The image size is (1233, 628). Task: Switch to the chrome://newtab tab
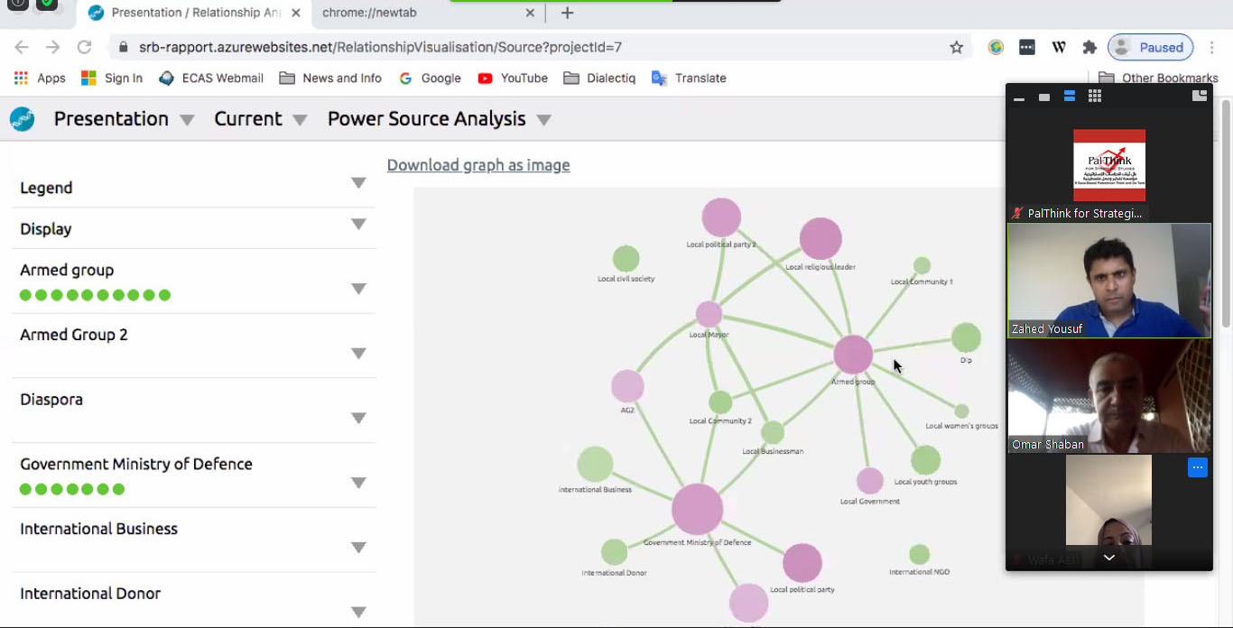[x=418, y=13]
